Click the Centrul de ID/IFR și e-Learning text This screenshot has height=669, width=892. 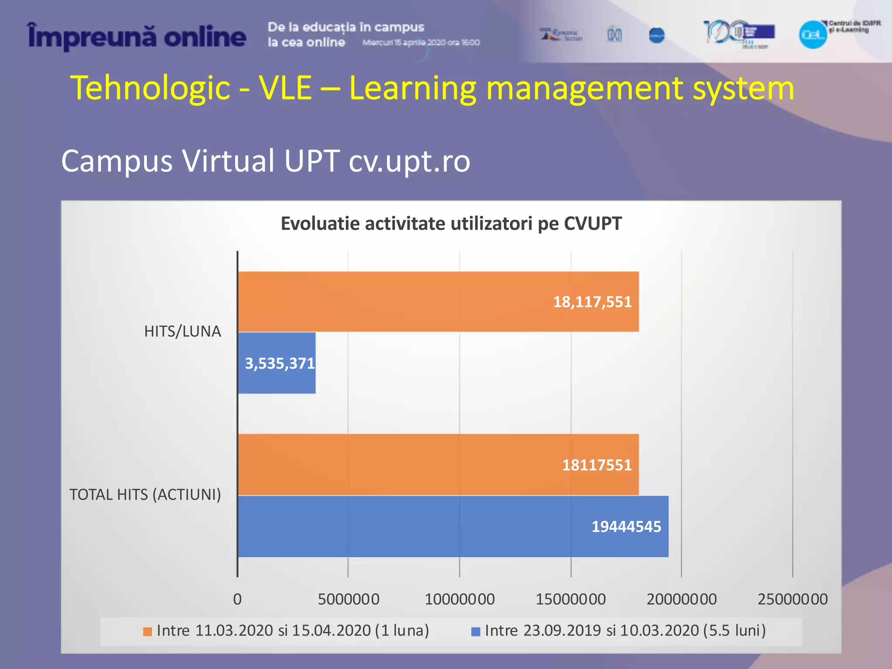coord(855,26)
